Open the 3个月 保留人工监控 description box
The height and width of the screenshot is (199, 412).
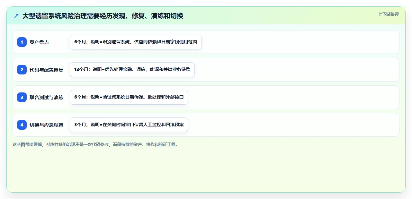[129, 125]
